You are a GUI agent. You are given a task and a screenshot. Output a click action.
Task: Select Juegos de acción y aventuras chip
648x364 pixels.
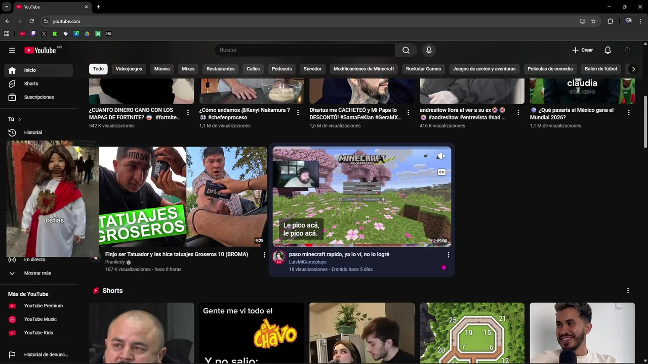[484, 69]
